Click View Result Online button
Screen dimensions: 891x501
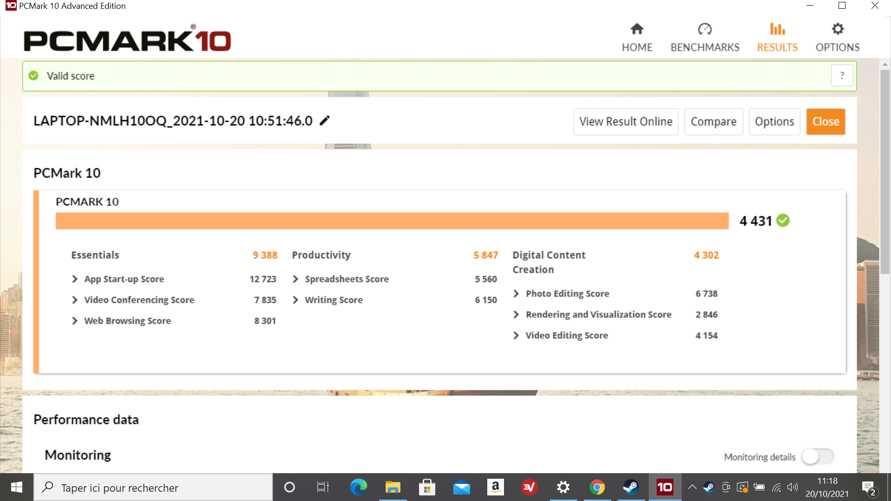click(626, 122)
